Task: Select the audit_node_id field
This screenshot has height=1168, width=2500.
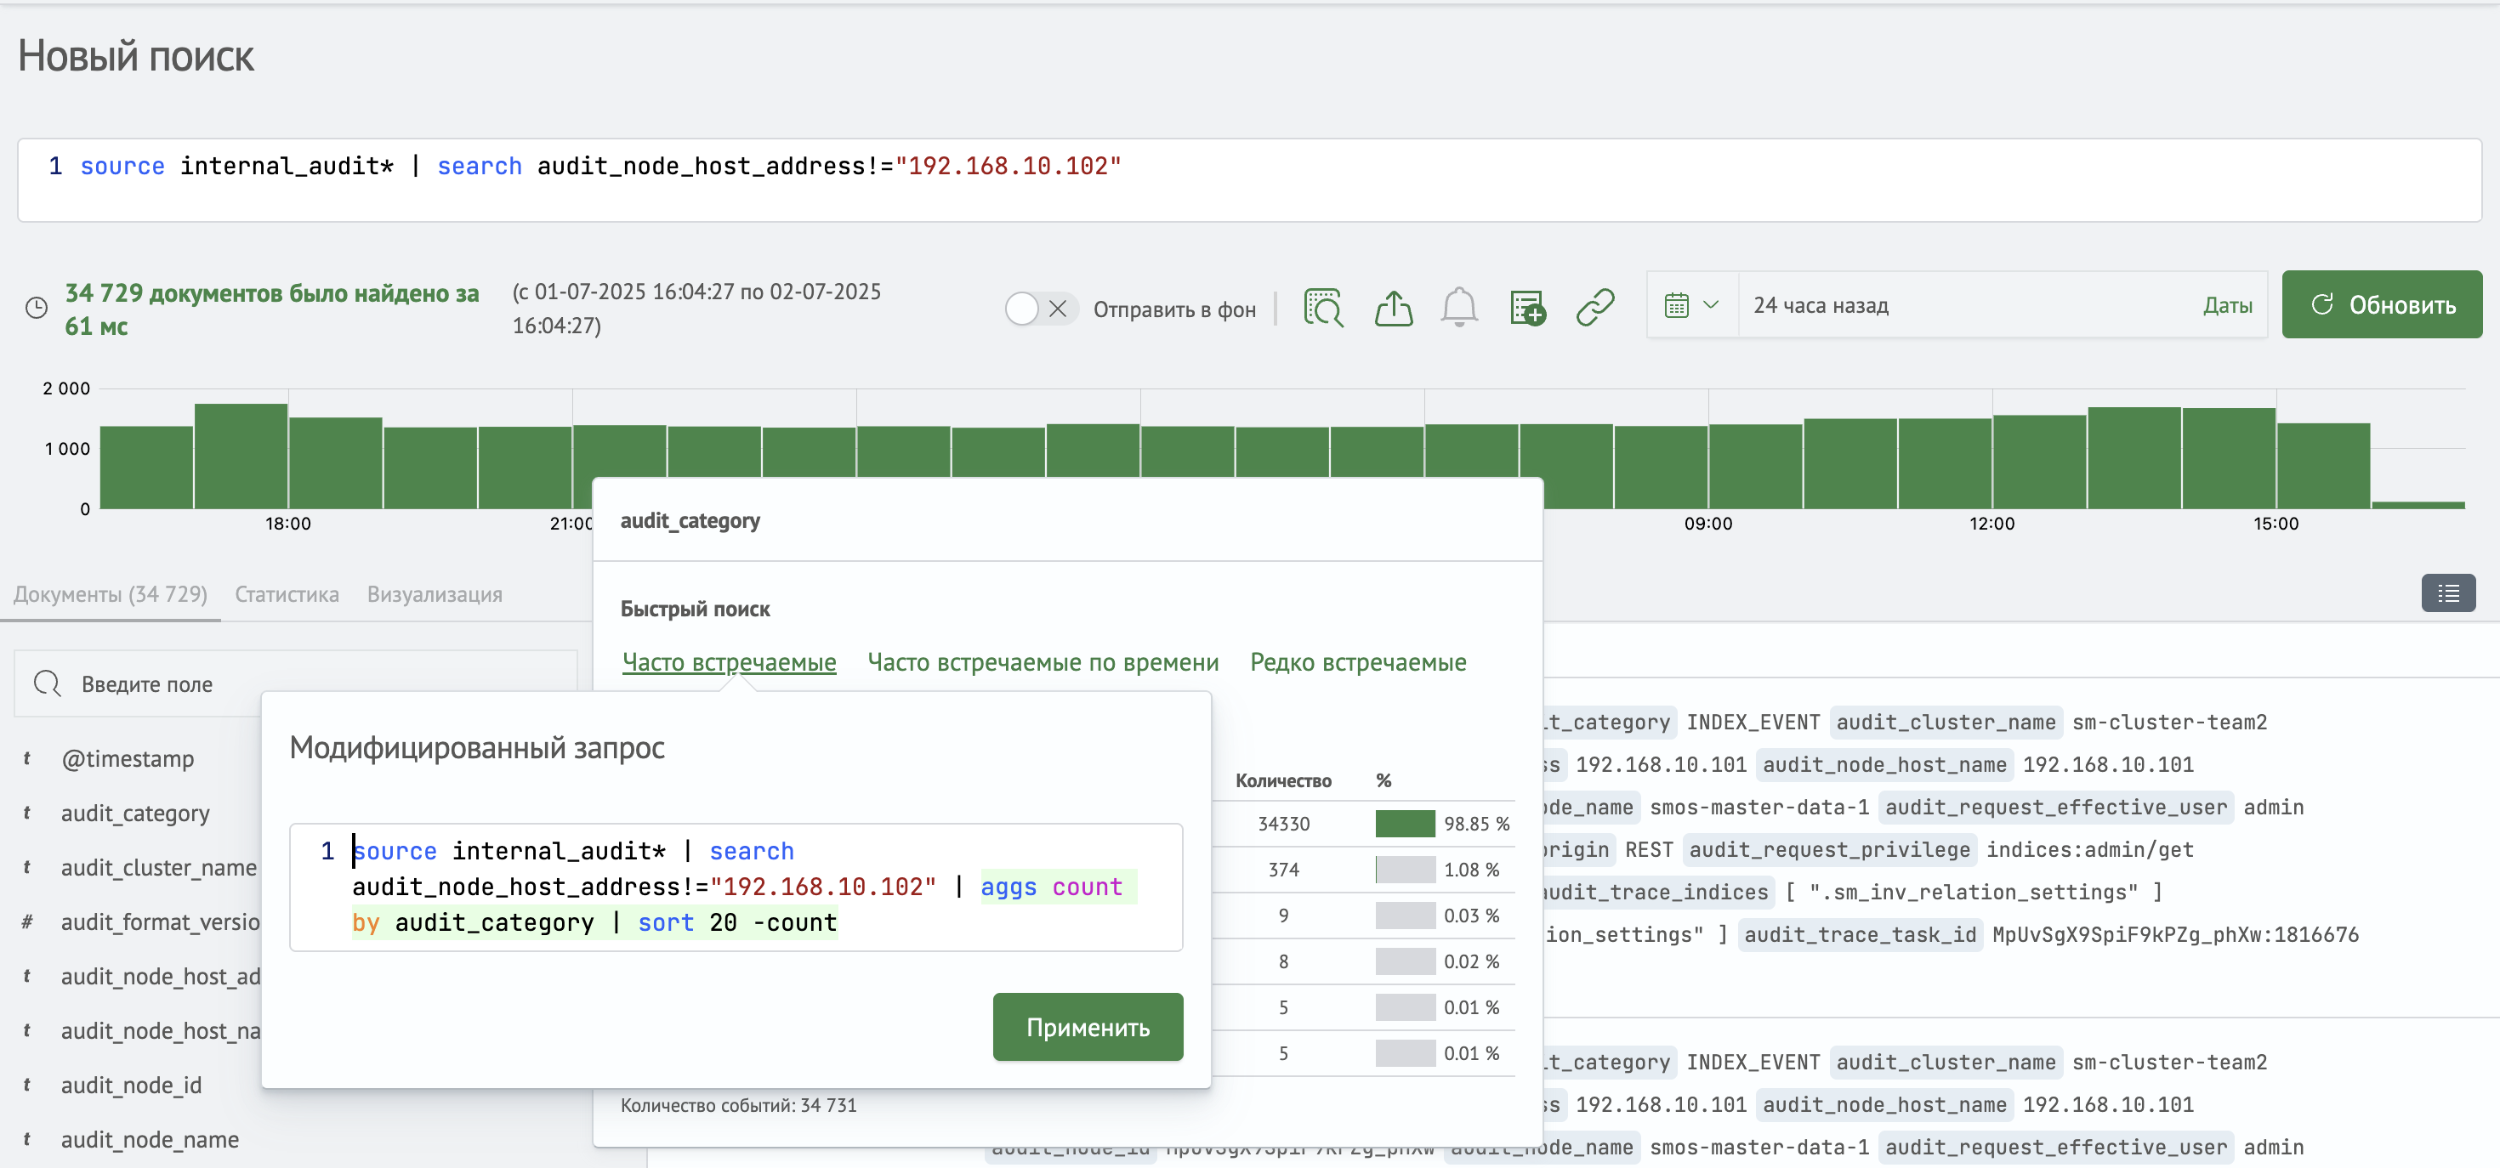Action: point(131,1085)
